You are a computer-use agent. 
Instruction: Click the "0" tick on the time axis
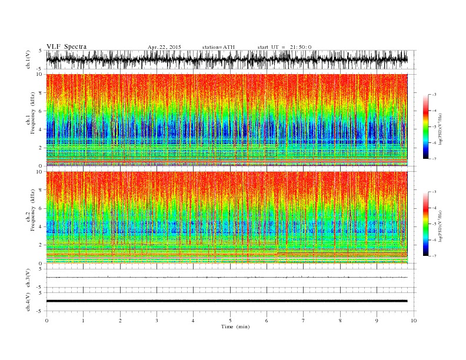(x=46, y=321)
